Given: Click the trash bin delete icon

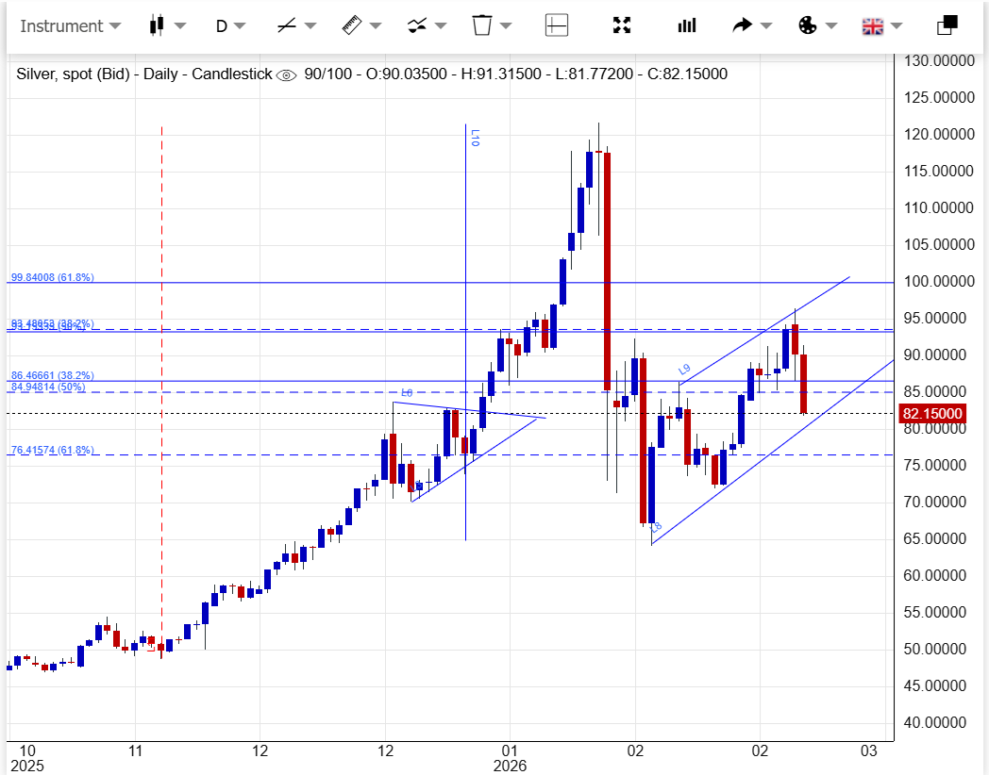Looking at the screenshot, I should (482, 25).
